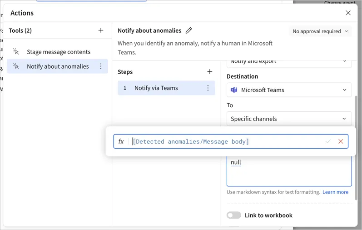
Task: Toggle the Link to workbook switch
Action: (233, 215)
